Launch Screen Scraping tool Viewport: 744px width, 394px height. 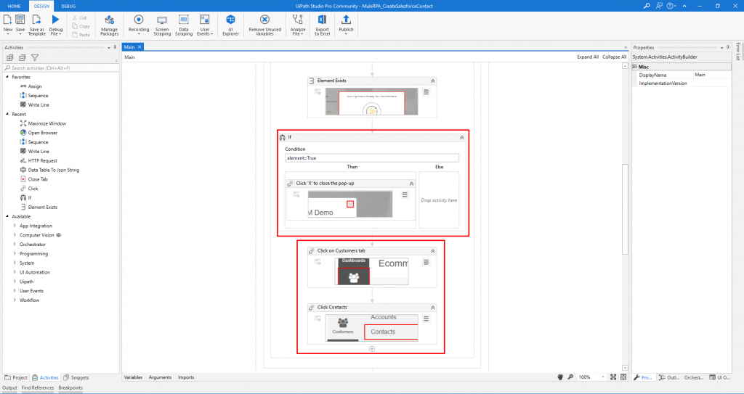[162, 25]
